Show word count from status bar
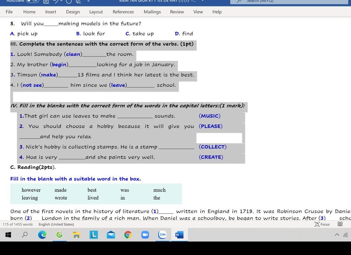The width and height of the screenshot is (351, 255). 18,224
